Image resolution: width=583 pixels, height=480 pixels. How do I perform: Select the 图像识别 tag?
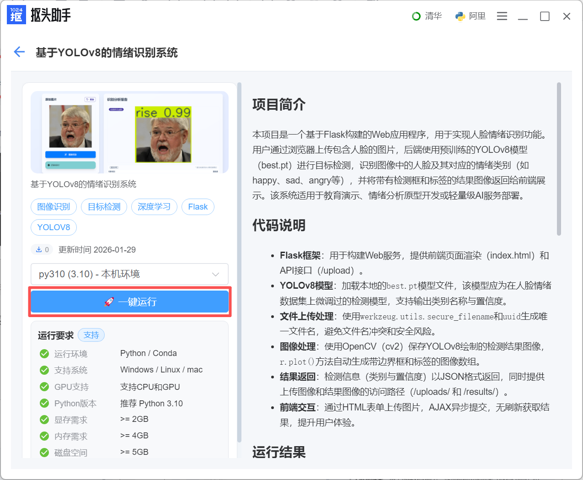[53, 207]
